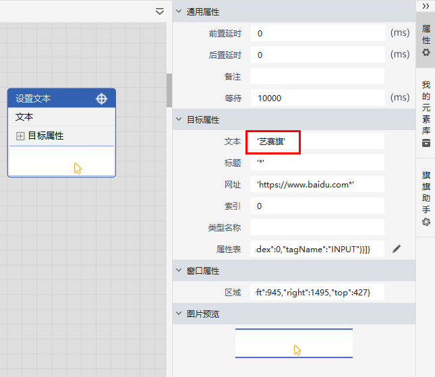The image size is (435, 377).
Task: Click the archive icon under 我的元素库
Action: tap(426, 143)
